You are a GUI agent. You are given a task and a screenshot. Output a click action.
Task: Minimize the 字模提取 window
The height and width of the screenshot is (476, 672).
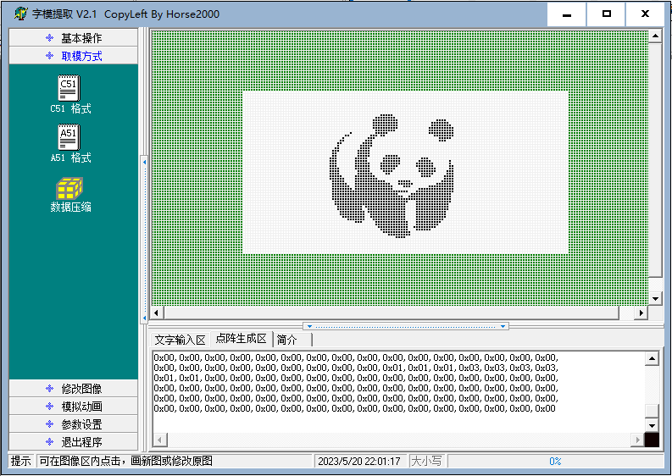click(x=567, y=14)
